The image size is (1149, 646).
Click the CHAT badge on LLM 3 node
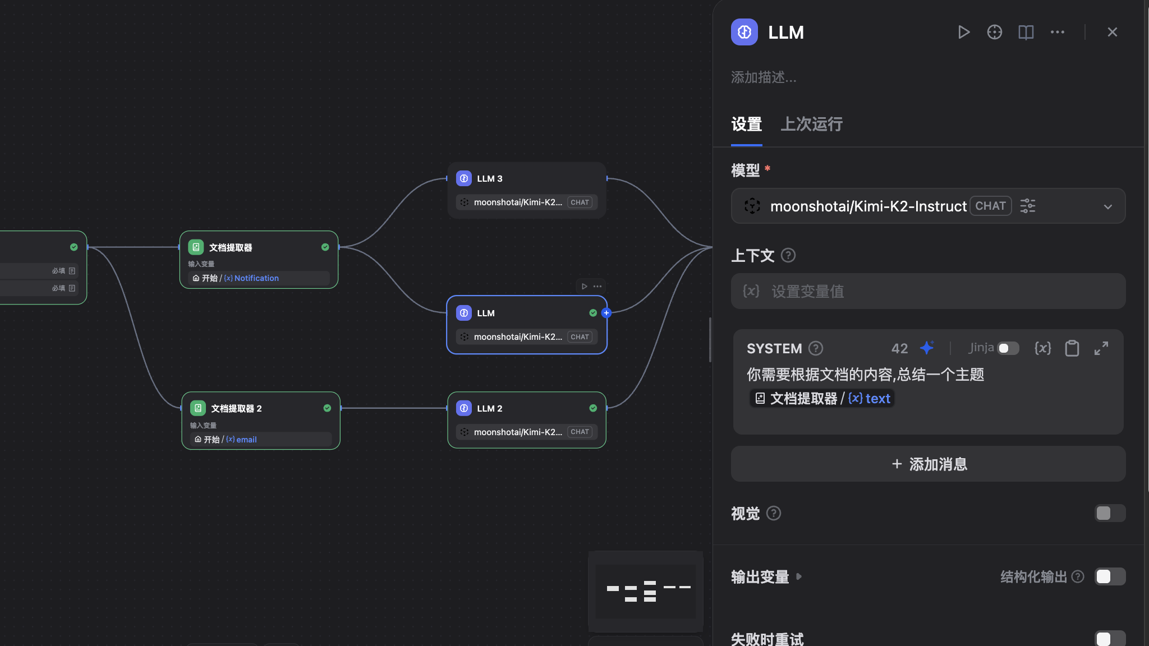580,202
